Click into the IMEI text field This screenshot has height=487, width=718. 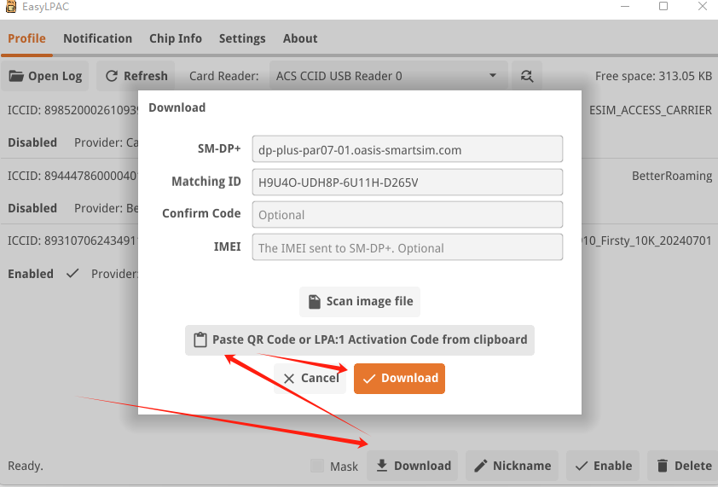pos(407,248)
